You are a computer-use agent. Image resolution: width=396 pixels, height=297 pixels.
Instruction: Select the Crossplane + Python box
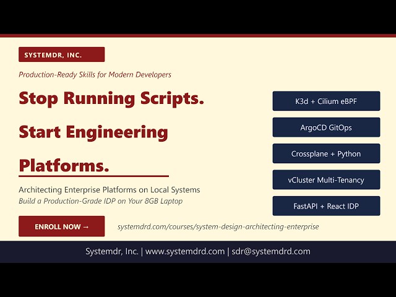pos(326,153)
